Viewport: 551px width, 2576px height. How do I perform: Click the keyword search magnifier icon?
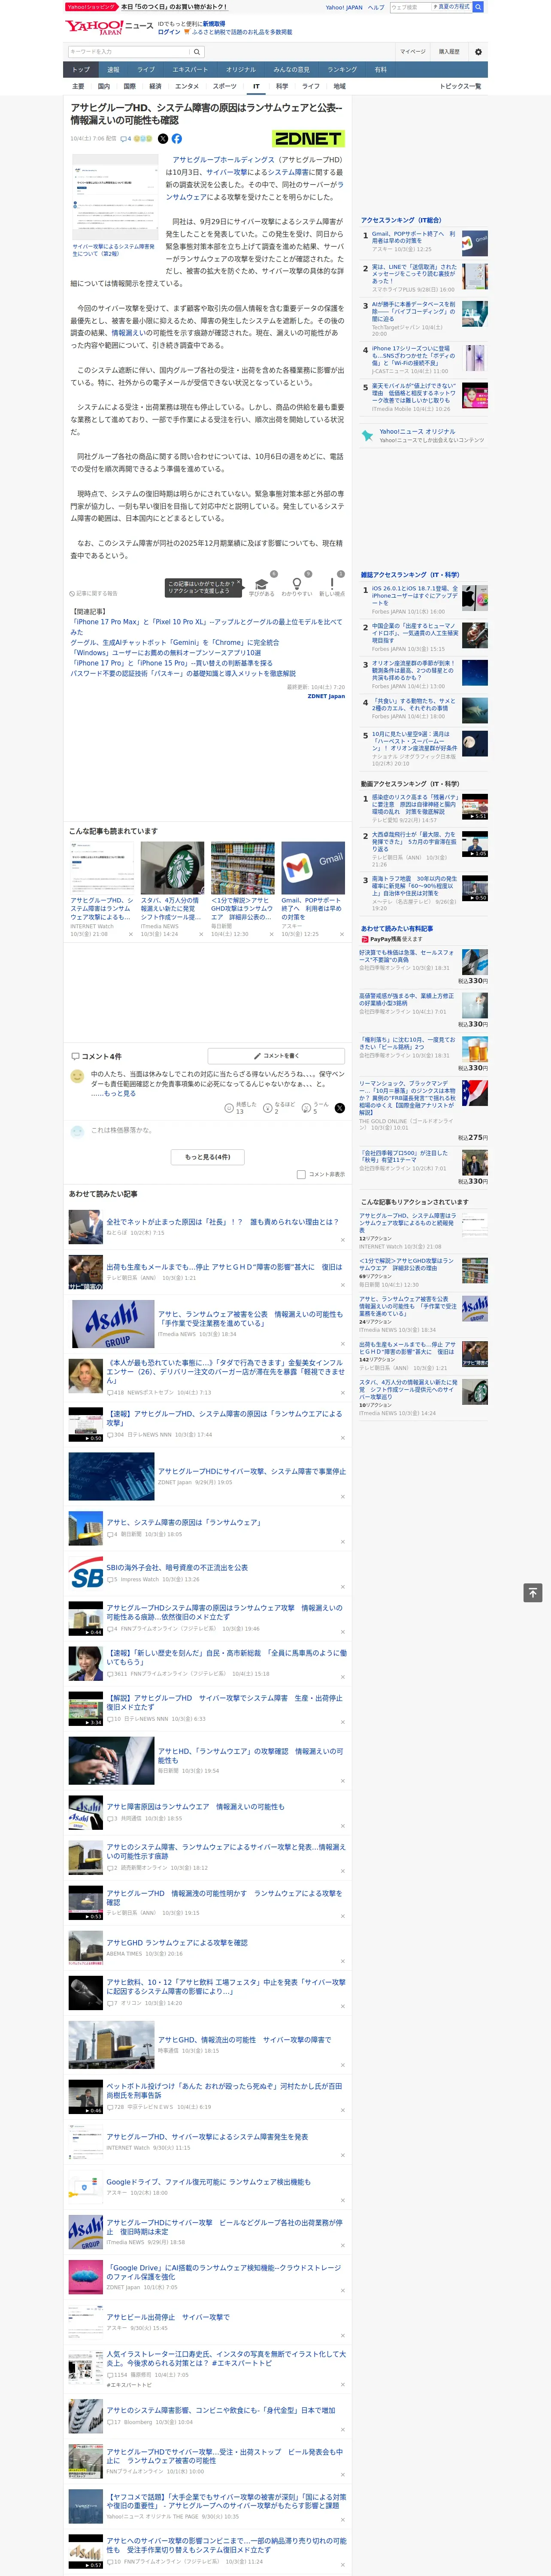(196, 51)
